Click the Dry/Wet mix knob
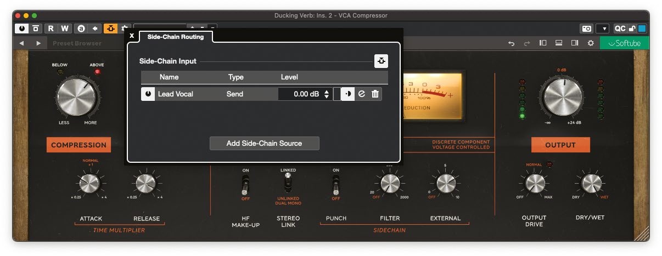Image resolution: width=662 pixels, height=256 pixels. 591,184
